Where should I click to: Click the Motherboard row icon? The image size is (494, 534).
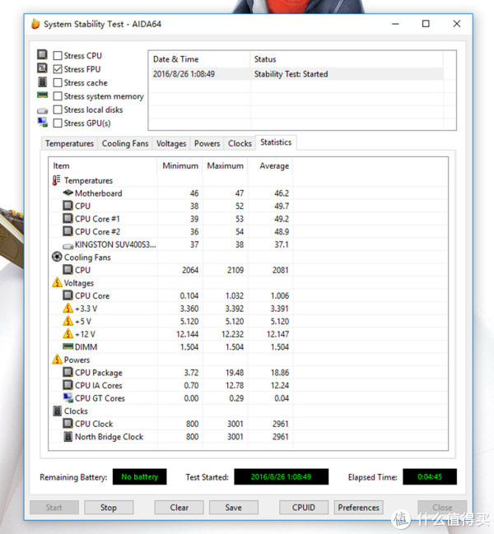[x=68, y=193]
